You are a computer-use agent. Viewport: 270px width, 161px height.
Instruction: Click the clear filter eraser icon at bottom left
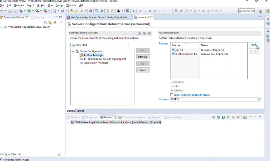click(59, 154)
